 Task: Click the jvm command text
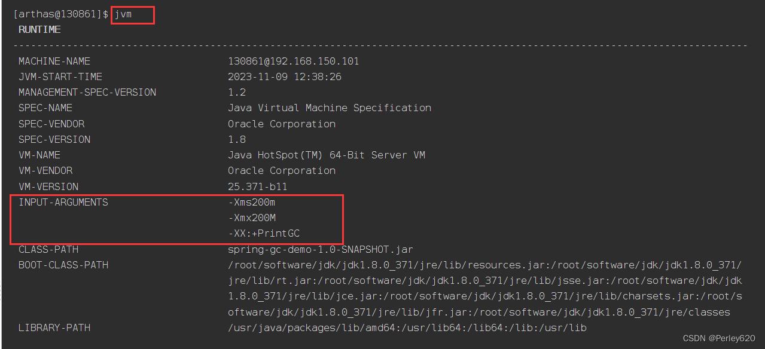click(123, 14)
